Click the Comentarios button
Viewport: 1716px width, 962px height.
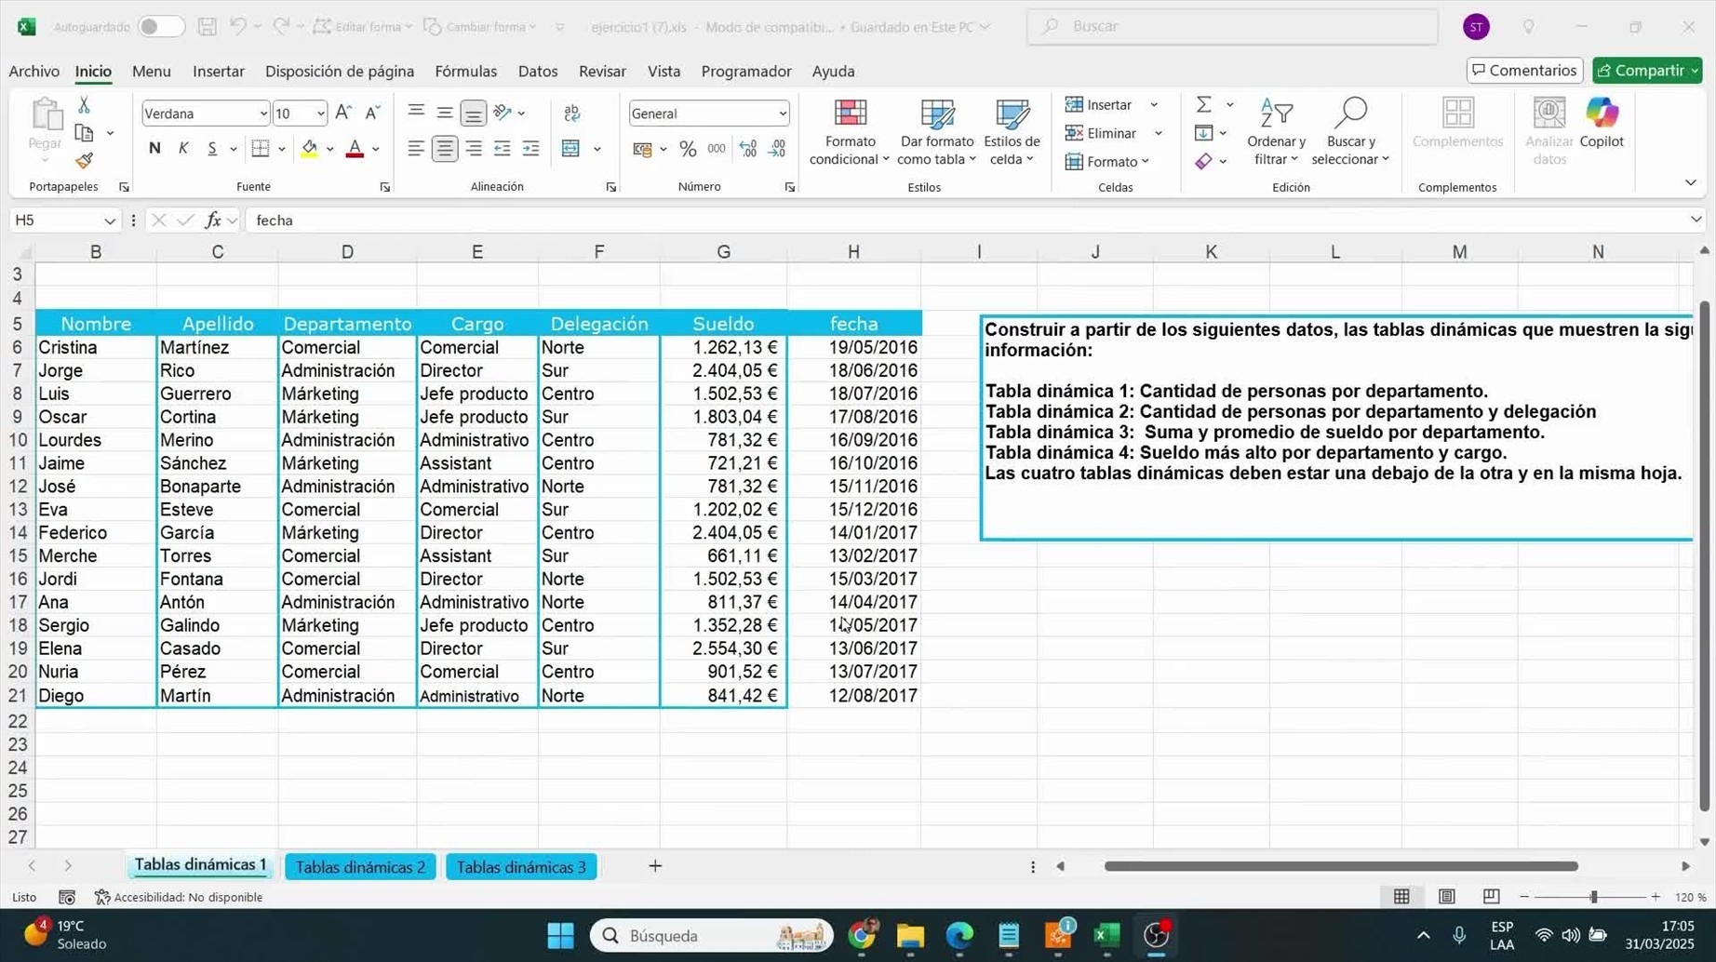pyautogui.click(x=1523, y=71)
